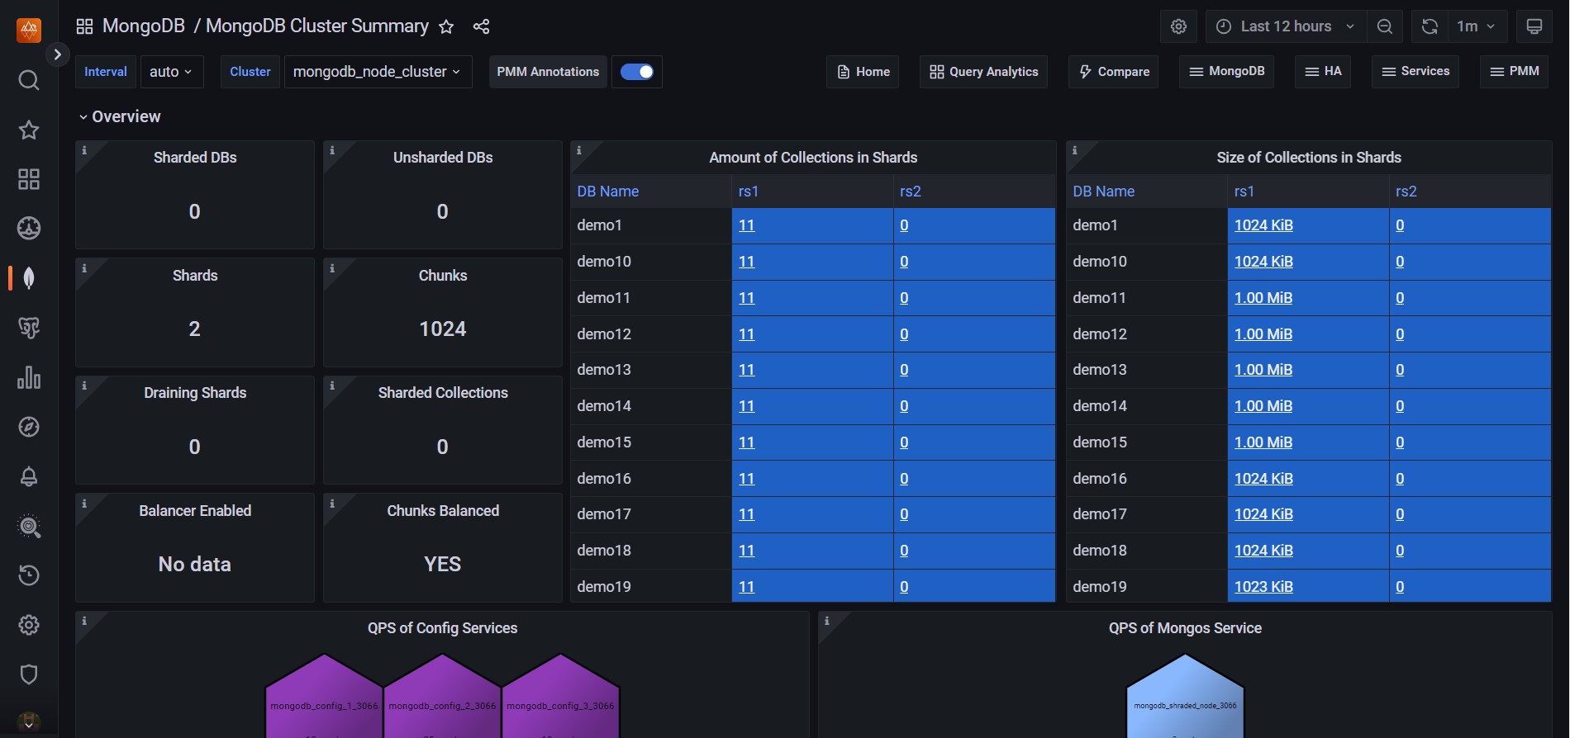Open the alerting bell icon in sidebar

click(x=29, y=476)
